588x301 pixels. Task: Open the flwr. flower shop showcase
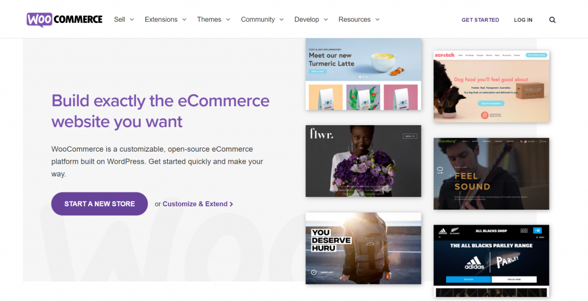363,161
